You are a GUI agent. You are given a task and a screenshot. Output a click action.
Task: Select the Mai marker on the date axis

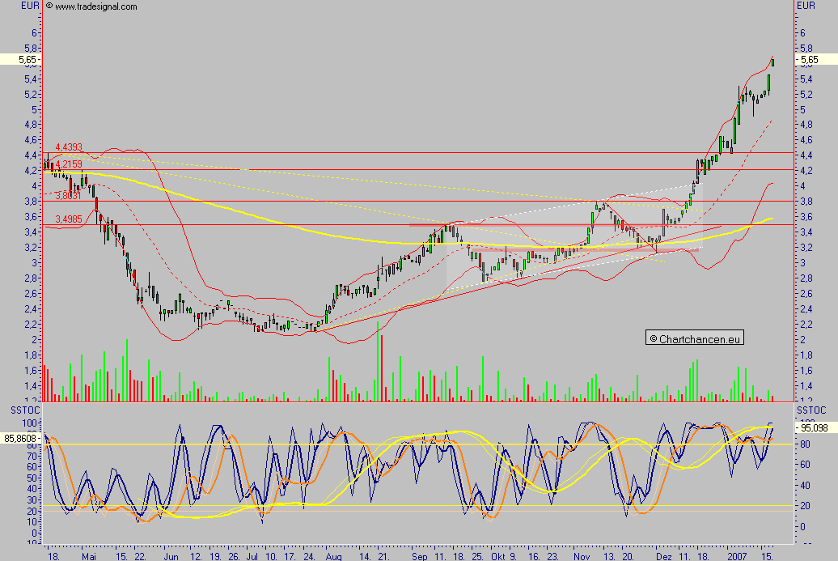pos(89,557)
